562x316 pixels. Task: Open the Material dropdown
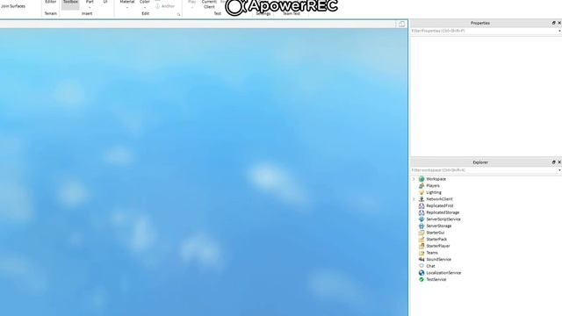click(126, 7)
